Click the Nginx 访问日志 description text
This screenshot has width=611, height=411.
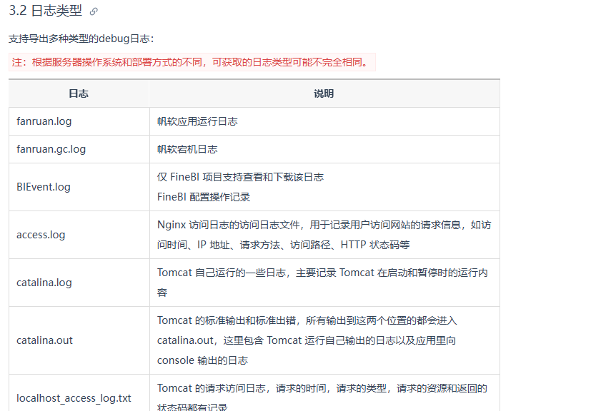(324, 235)
